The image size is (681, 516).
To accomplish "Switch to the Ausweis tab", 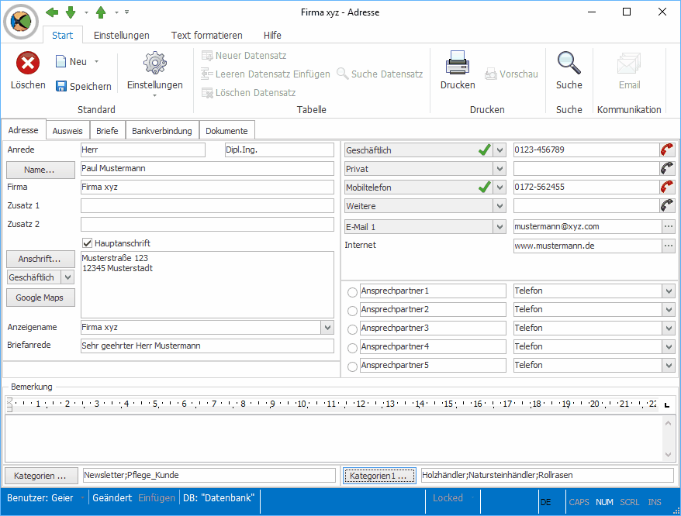I will 67,131.
